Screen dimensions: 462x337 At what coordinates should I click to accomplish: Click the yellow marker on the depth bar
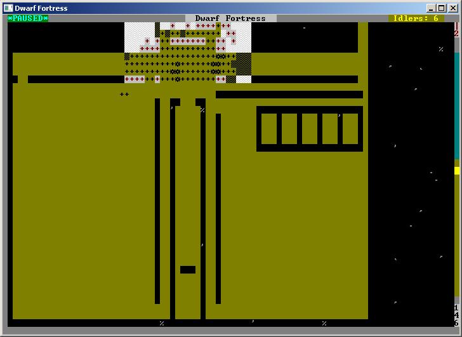tap(457, 171)
